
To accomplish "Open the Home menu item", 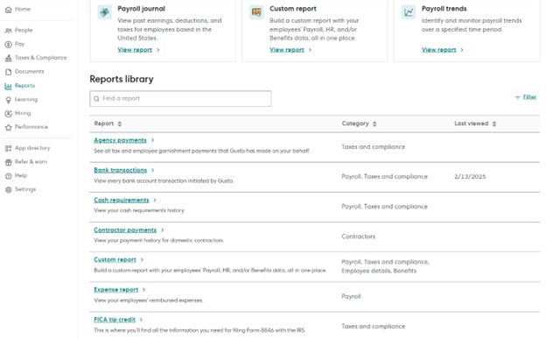I will point(23,9).
